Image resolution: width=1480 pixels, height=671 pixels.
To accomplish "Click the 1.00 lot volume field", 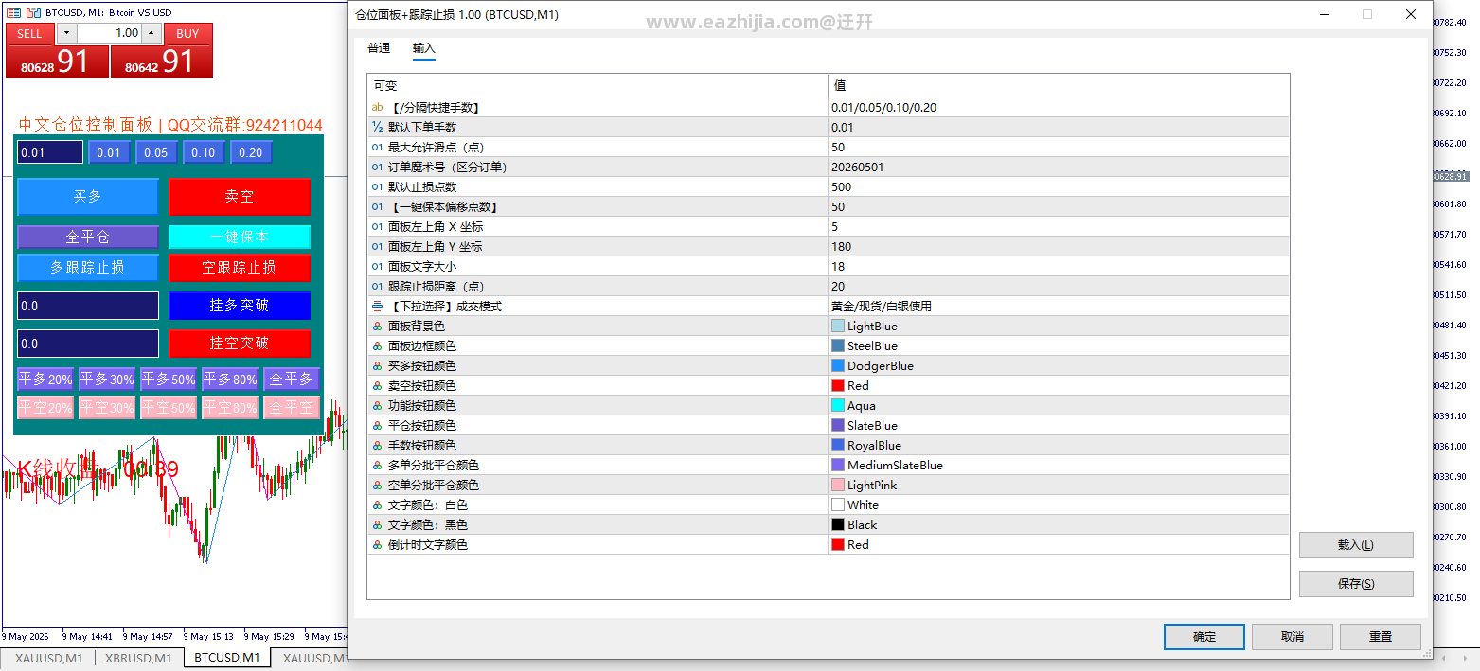I will [110, 33].
